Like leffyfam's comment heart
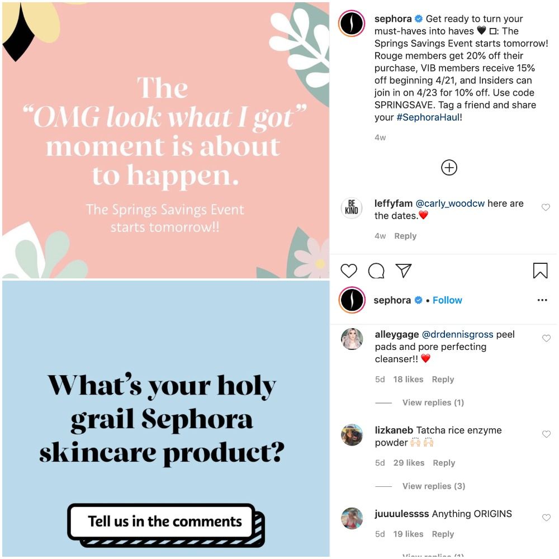This screenshot has height=559, width=559. pyautogui.click(x=546, y=207)
